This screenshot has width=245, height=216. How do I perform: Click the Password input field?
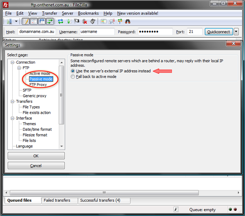[x=155, y=32]
